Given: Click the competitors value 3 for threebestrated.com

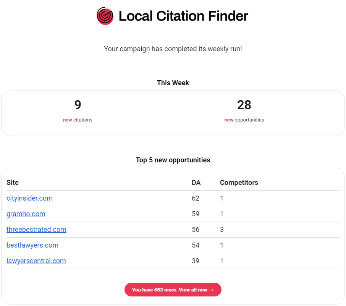Looking at the screenshot, I should (222, 230).
